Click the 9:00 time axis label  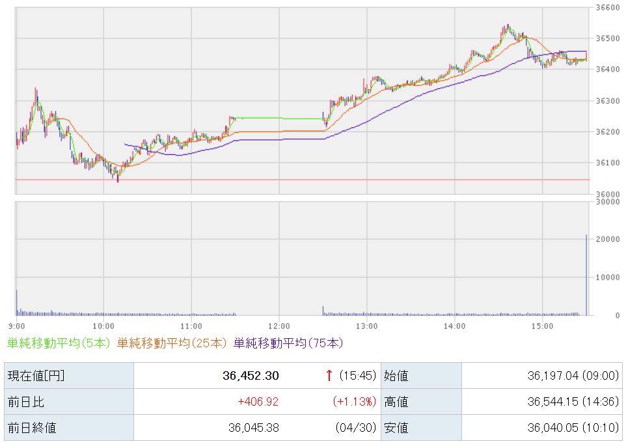16,326
